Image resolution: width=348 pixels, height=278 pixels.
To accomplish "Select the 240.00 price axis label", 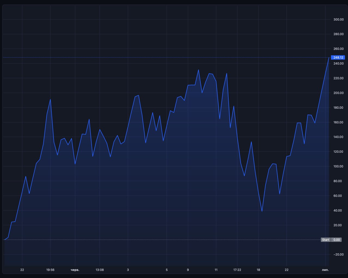I will click(x=338, y=64).
